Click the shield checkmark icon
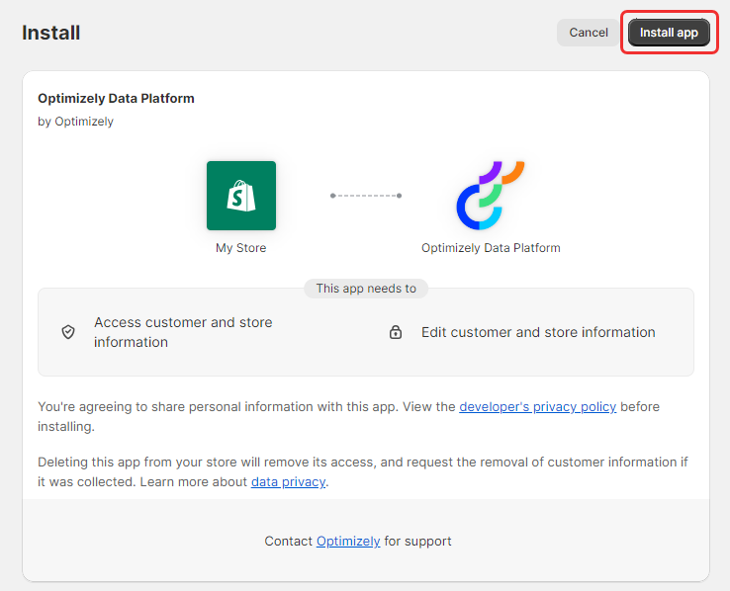 68,332
